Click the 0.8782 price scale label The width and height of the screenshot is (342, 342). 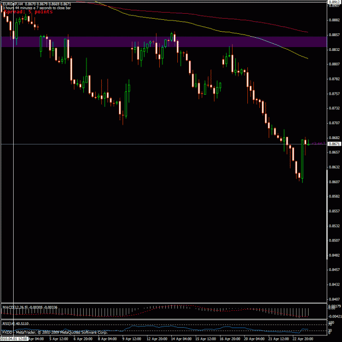[334, 79]
